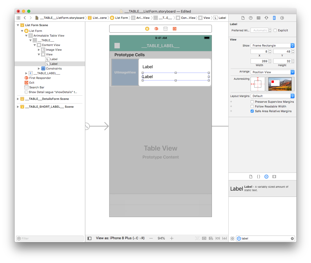Open the Align constraints menu

tap(211, 238)
